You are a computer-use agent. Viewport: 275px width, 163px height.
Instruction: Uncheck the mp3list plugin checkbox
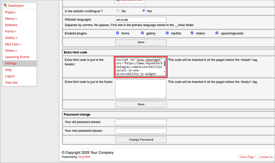click(x=167, y=33)
